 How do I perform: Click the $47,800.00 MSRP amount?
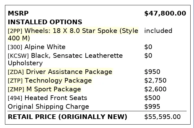[x=165, y=13]
